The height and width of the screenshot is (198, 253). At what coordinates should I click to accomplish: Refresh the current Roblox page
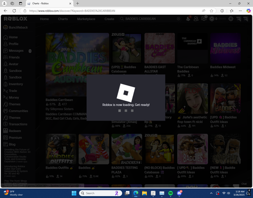[14, 11]
